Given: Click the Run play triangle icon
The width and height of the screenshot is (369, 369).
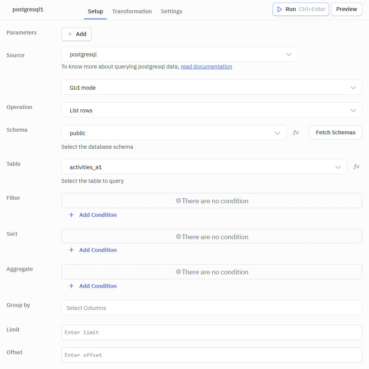Looking at the screenshot, I should pos(280,9).
